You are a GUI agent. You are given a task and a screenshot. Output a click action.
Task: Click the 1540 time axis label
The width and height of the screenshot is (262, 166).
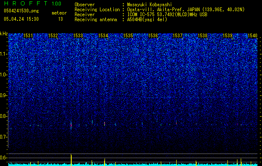[253, 36]
